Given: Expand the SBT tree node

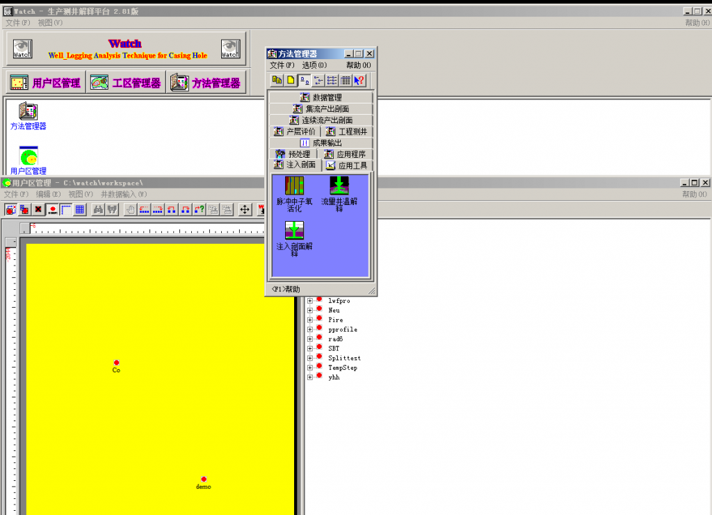Looking at the screenshot, I should 310,348.
